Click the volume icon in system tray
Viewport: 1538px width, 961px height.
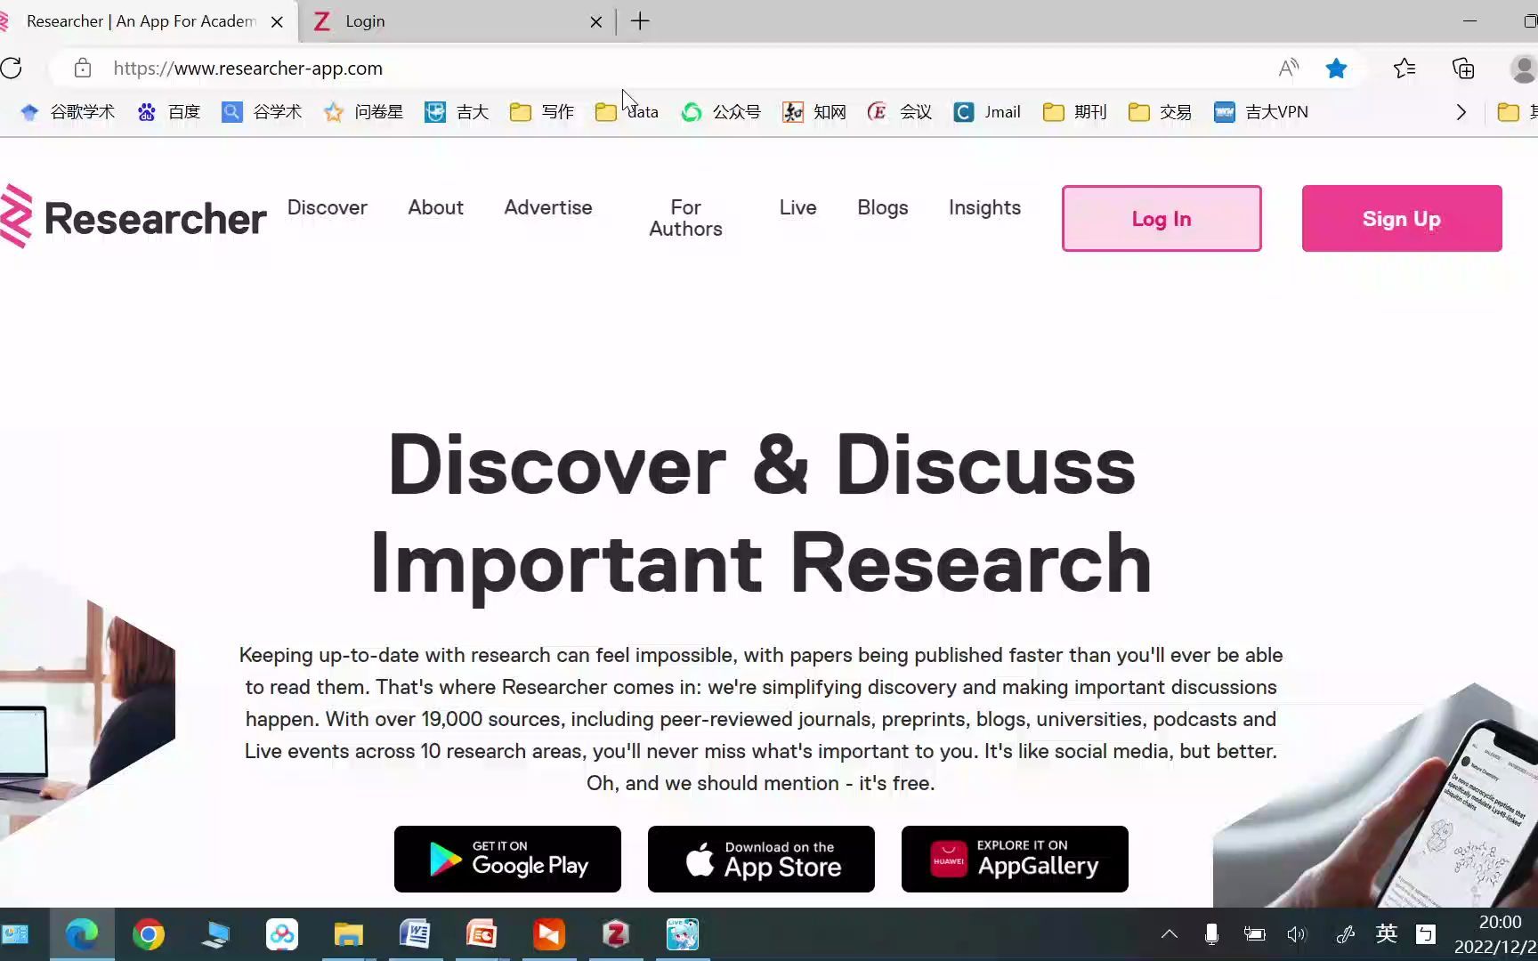[x=1296, y=934]
